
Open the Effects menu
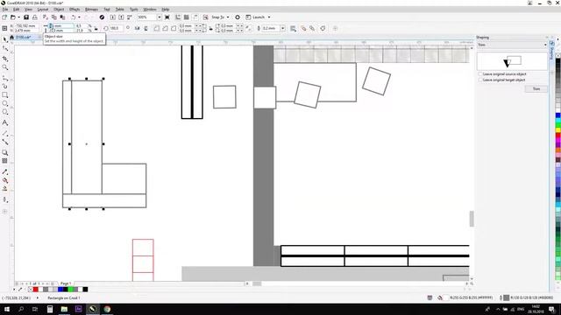click(x=75, y=10)
